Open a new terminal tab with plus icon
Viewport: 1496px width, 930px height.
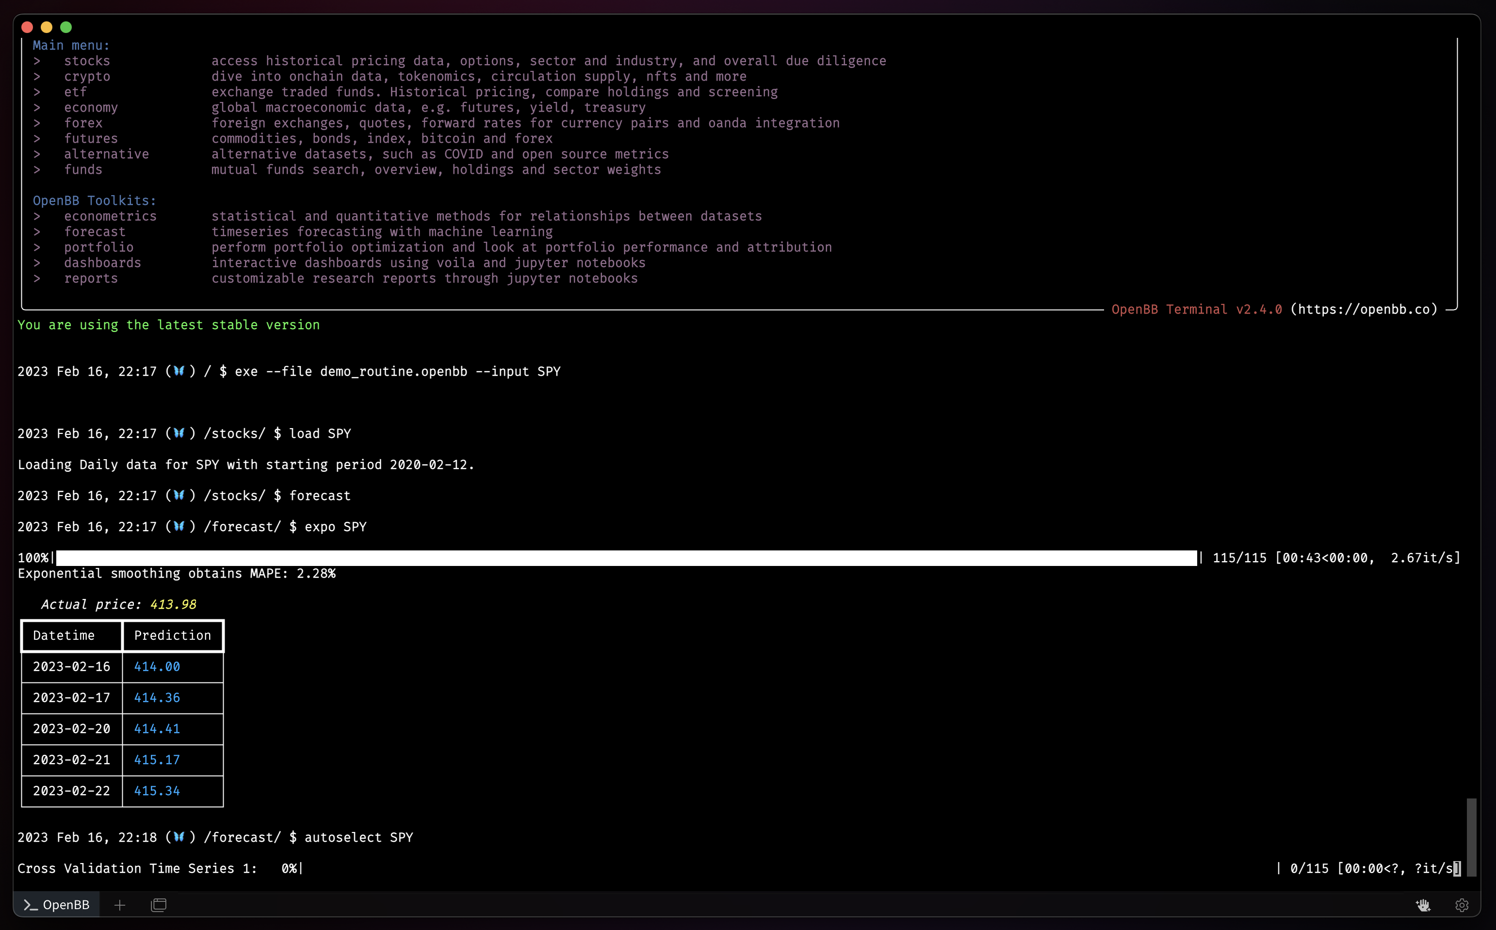(120, 905)
